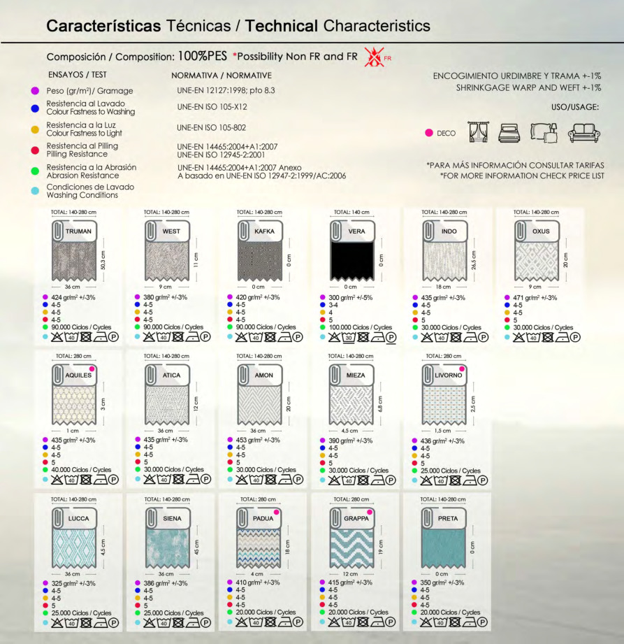The height and width of the screenshot is (644, 624).
Task: Select the black Vera fabric swatch
Action: click(352, 262)
